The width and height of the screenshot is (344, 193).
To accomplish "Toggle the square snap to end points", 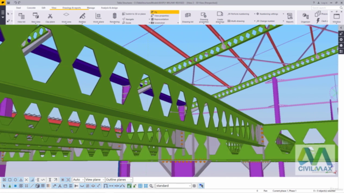I will (x=10, y=180).
